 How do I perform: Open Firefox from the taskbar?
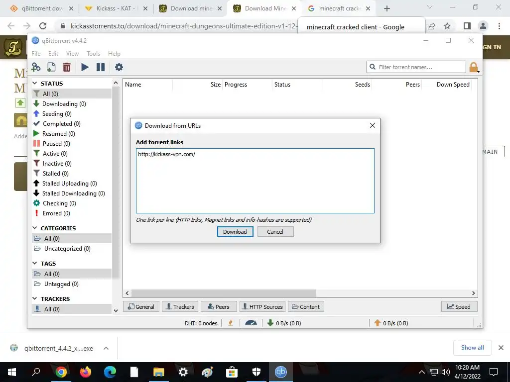click(86, 372)
